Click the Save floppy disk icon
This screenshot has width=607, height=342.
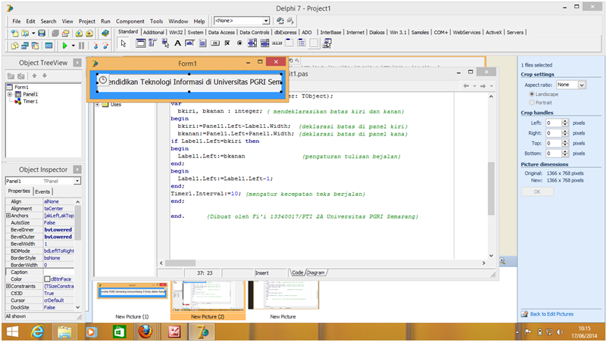[x=42, y=33]
